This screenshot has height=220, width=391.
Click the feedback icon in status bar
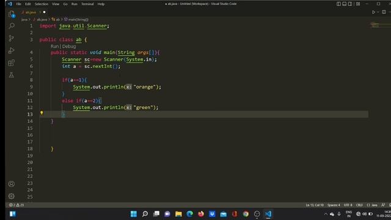pyautogui.click(x=383, y=205)
